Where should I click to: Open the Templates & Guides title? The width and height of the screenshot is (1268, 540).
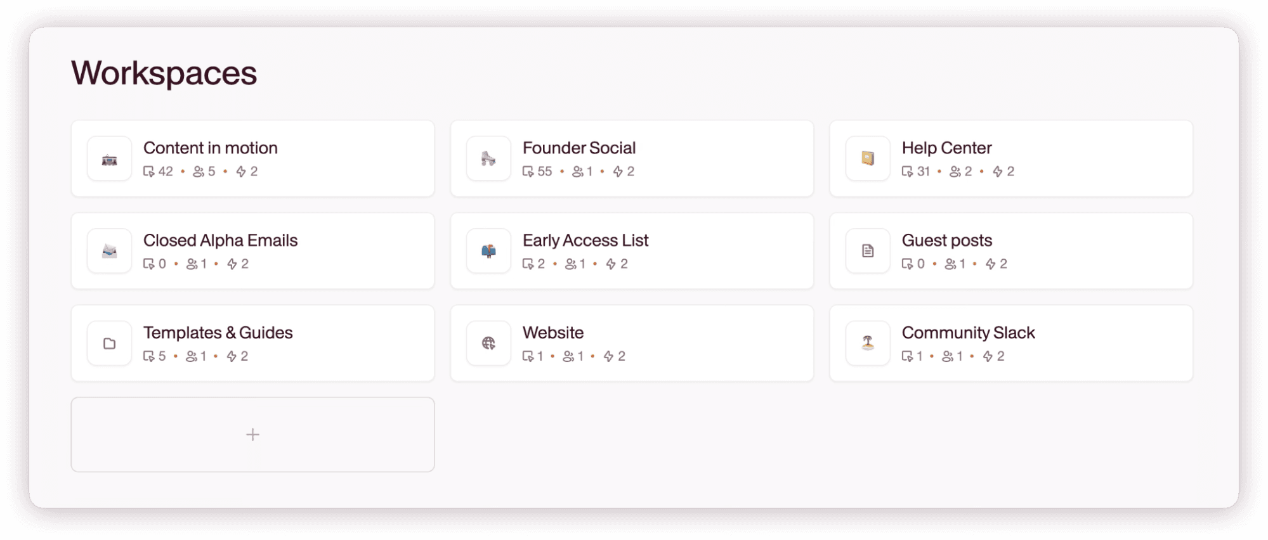coord(218,333)
